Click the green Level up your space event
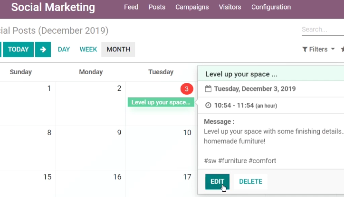This screenshot has height=197, width=344. (161, 102)
